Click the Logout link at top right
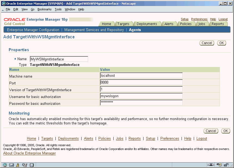 click(x=223, y=19)
